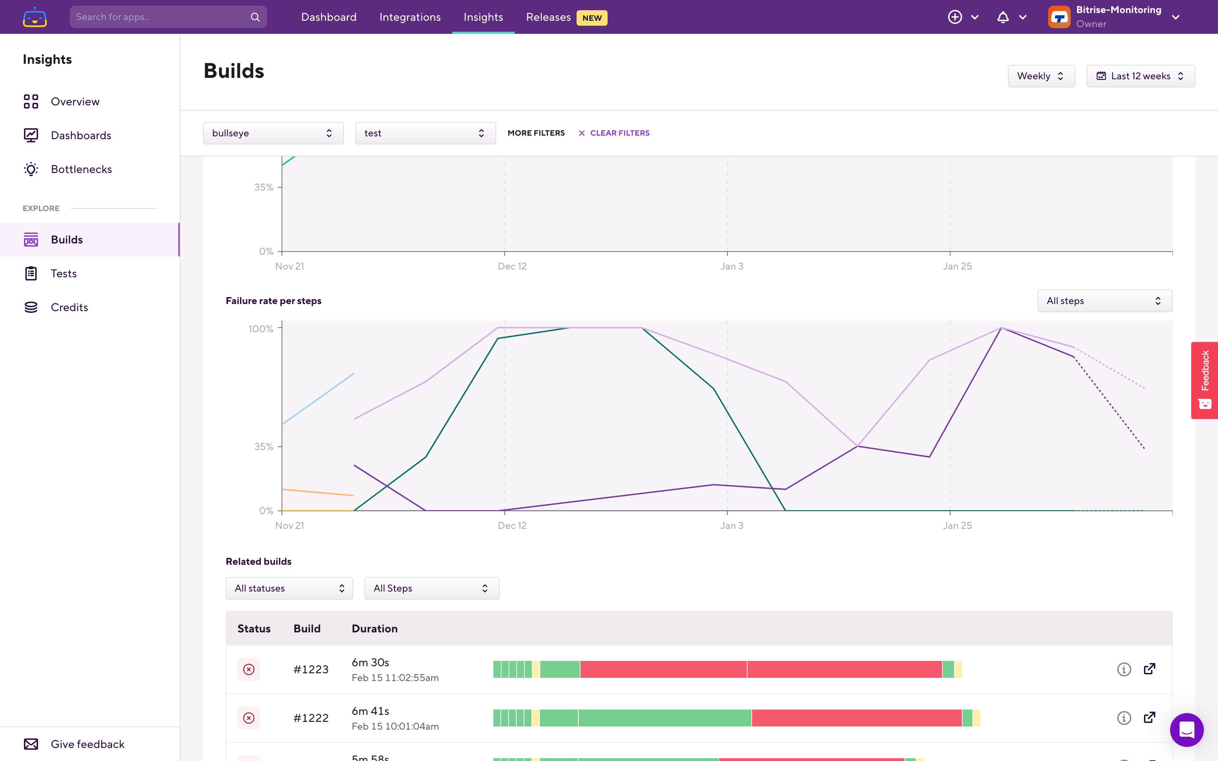Open the Last 12 weeks date range
This screenshot has width=1218, height=761.
click(x=1140, y=76)
